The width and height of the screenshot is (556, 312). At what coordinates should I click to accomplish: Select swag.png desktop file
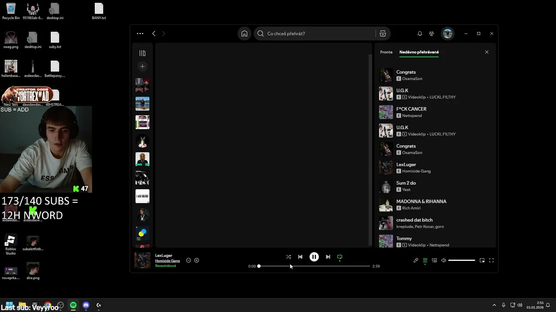11,40
